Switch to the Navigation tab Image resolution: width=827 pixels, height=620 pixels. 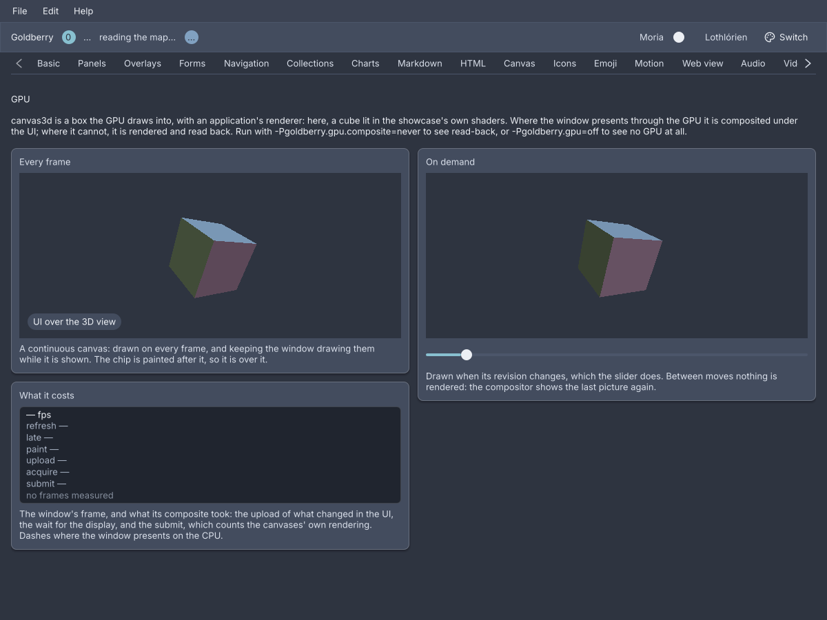tap(246, 63)
